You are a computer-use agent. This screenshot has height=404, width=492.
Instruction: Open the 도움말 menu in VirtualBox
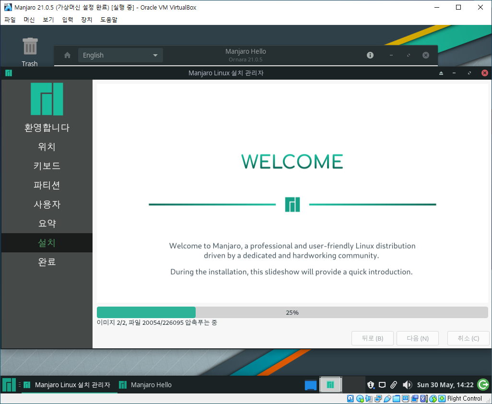(108, 20)
